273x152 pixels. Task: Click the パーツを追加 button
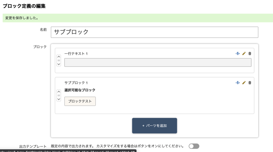[155, 126]
